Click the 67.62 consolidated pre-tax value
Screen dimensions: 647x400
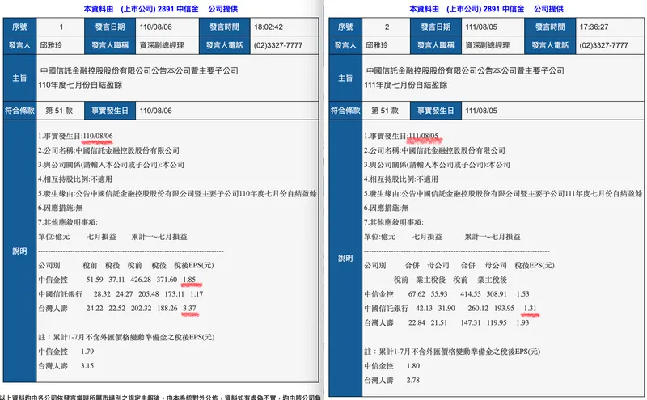(417, 294)
